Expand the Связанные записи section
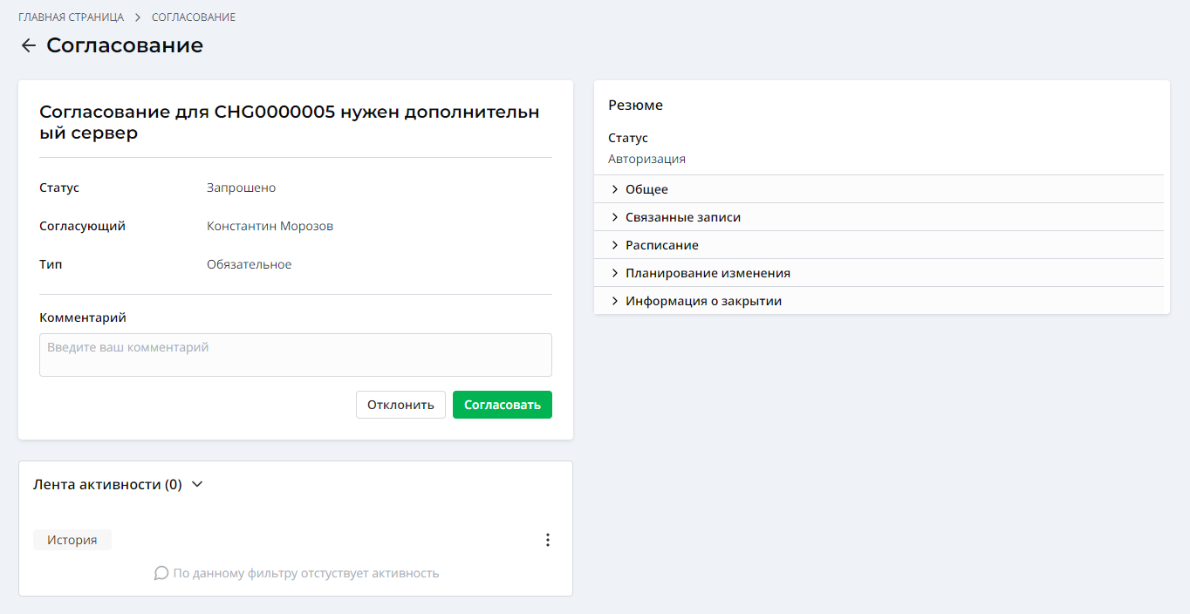 coord(682,217)
